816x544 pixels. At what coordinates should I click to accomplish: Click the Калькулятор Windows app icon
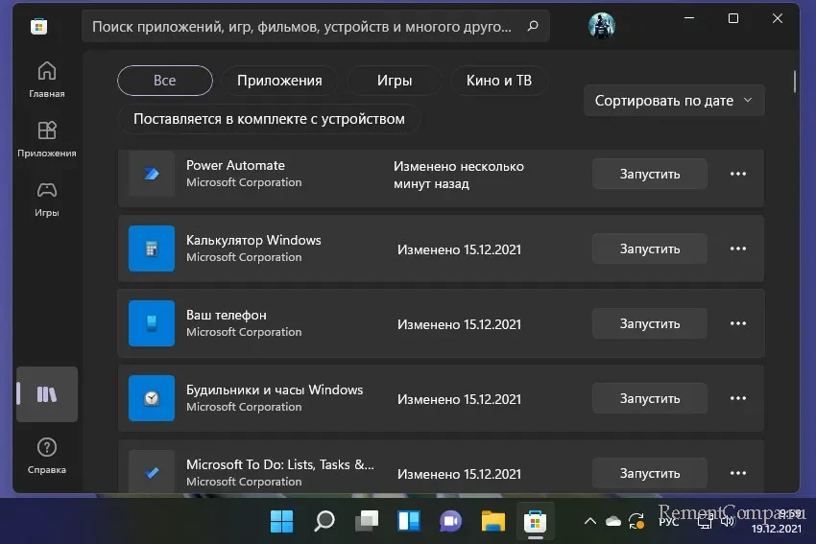tap(152, 248)
